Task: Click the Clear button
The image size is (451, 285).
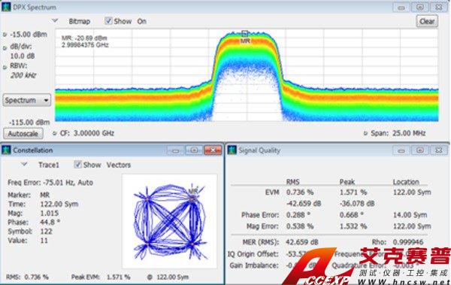Action: (427, 21)
